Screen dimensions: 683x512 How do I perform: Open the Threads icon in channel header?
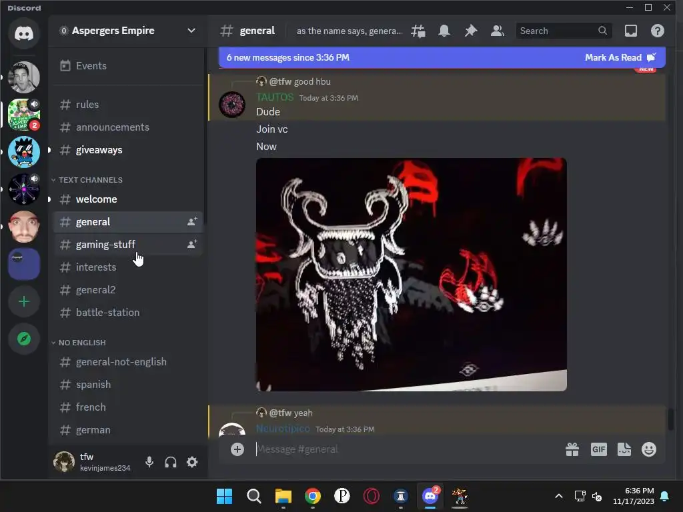(x=418, y=31)
